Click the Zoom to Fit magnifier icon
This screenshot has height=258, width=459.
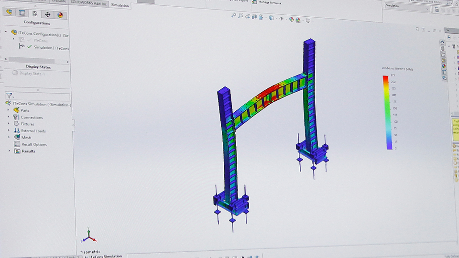[234, 16]
